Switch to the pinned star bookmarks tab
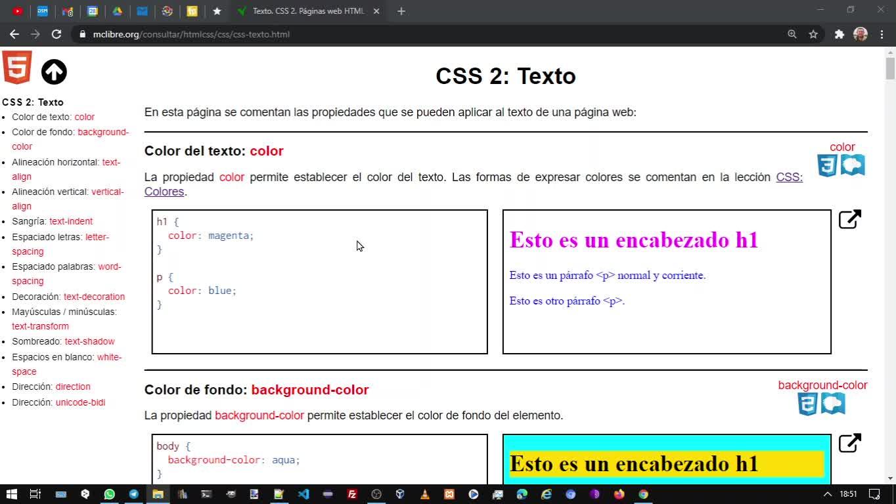This screenshot has height=504, width=896. tap(217, 10)
